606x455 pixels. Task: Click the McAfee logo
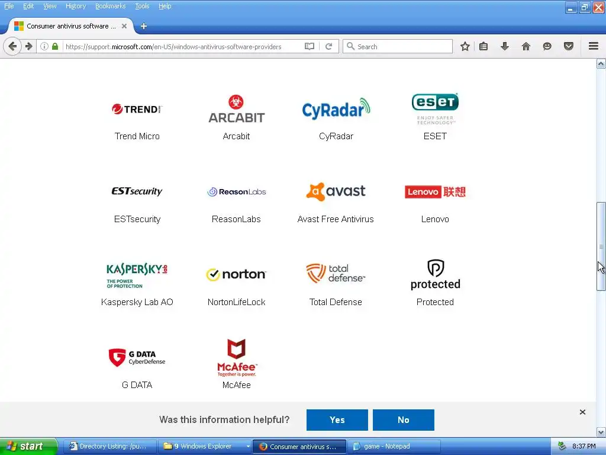[237, 357]
